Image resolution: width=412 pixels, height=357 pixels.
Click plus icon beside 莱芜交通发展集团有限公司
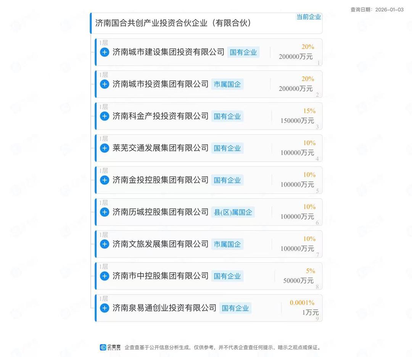coord(105,148)
